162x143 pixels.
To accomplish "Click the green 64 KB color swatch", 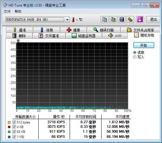I will point(9,132).
